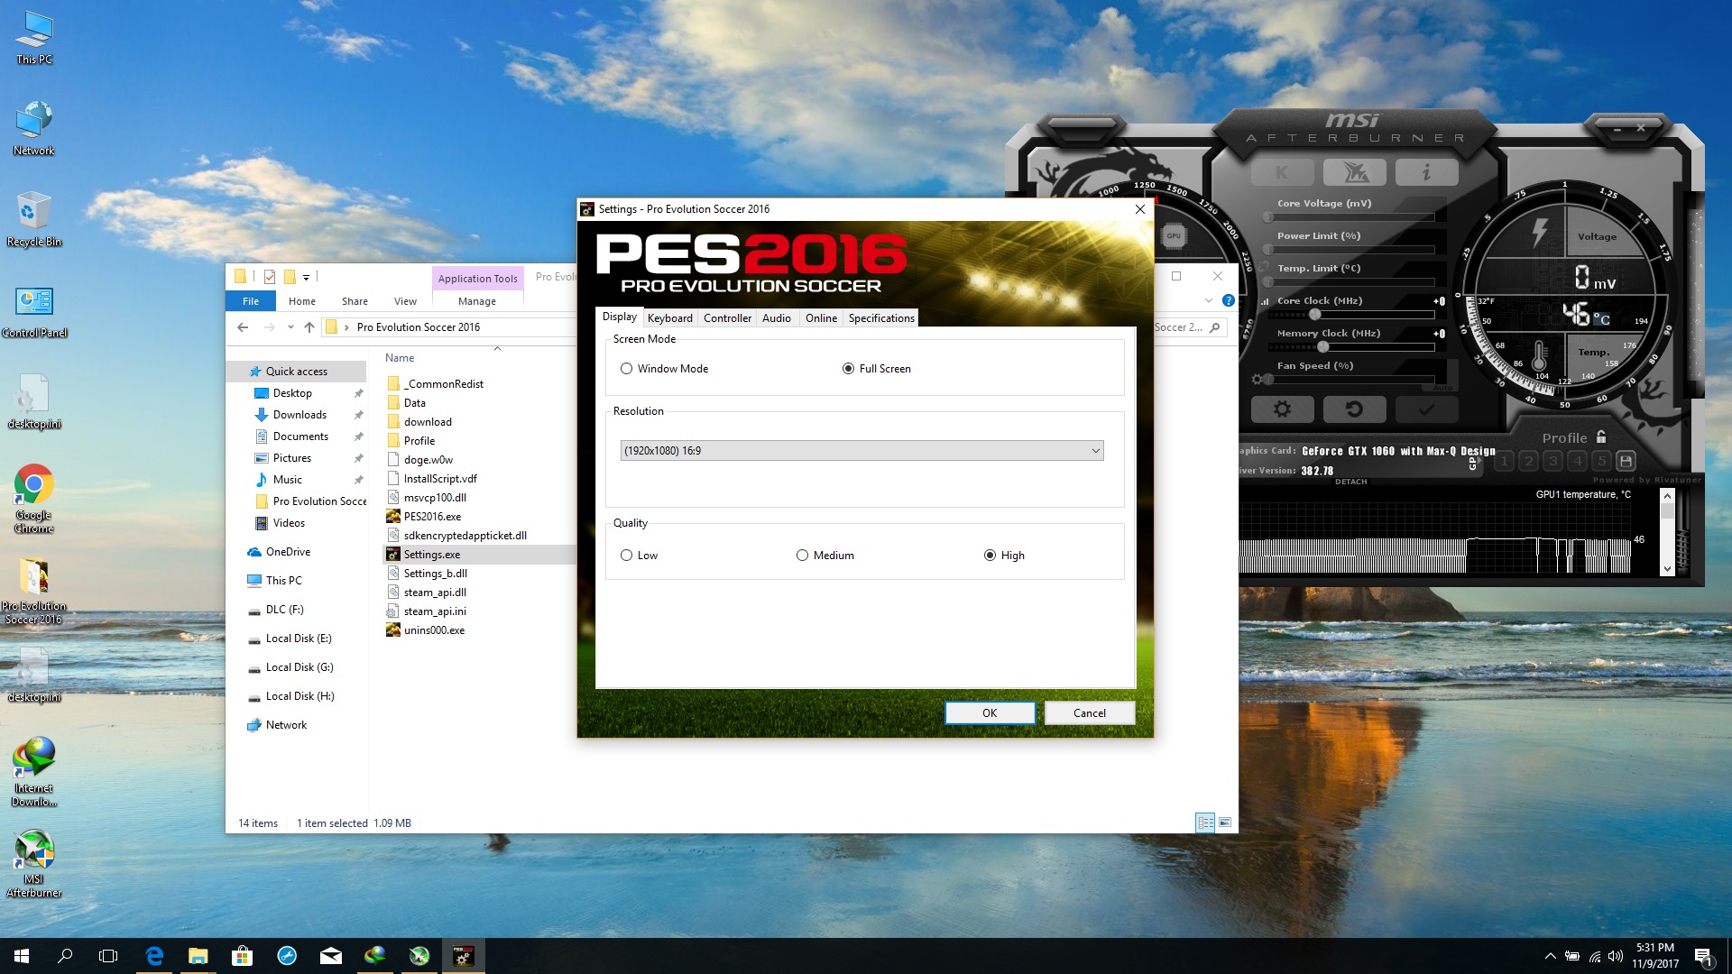
Task: Click the reset icon in MSI Afterburner
Action: point(1355,409)
